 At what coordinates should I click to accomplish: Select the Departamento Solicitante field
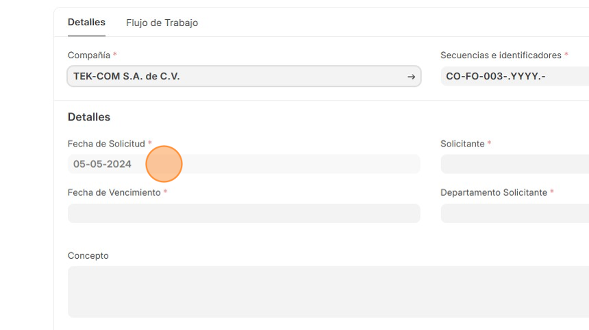point(514,213)
